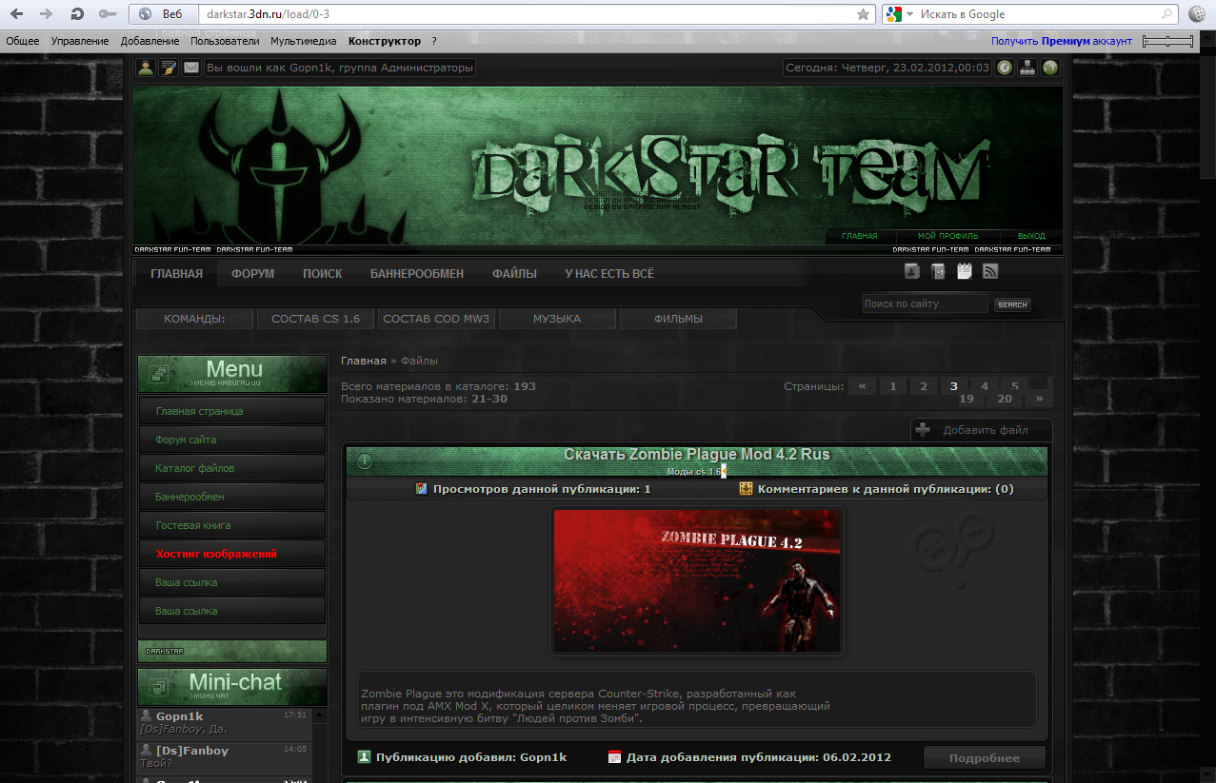Click the info icon on Zombie Plague header
Screen dimensions: 1216x783
coord(364,461)
